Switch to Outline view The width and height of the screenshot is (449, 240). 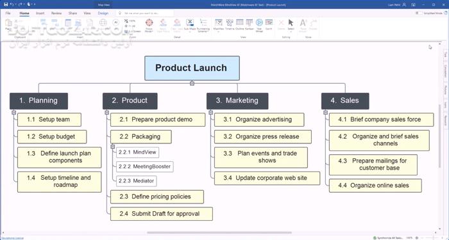pos(239,24)
